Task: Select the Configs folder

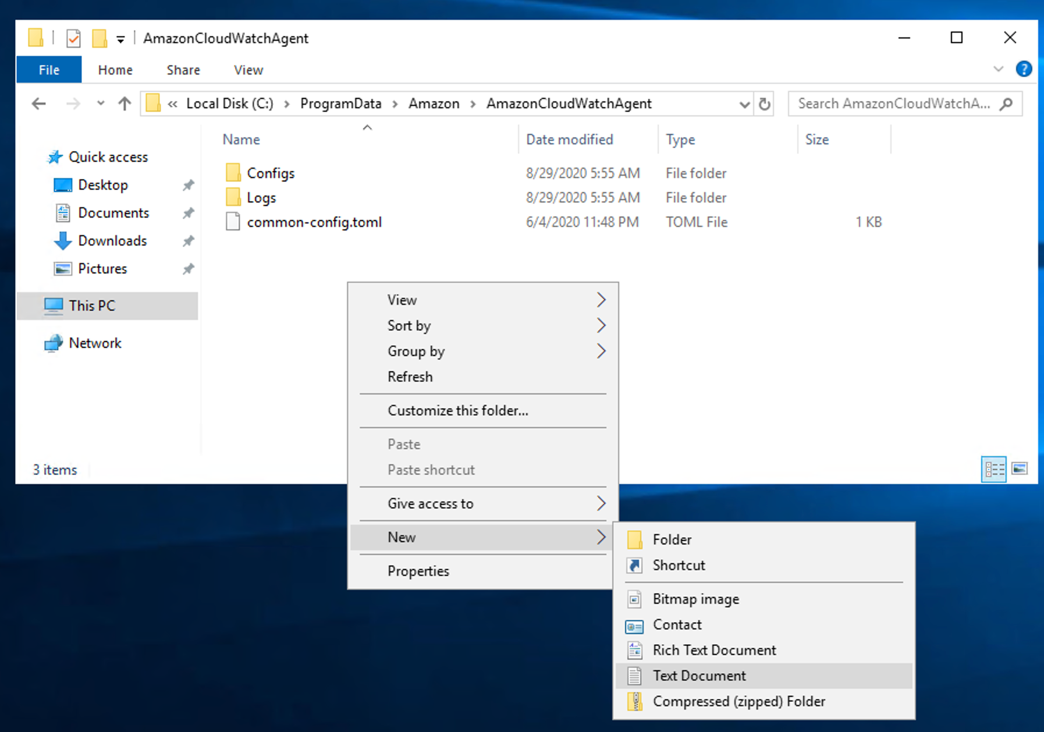Action: tap(271, 173)
